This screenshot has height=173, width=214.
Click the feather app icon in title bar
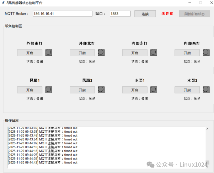click(x=3, y=2)
